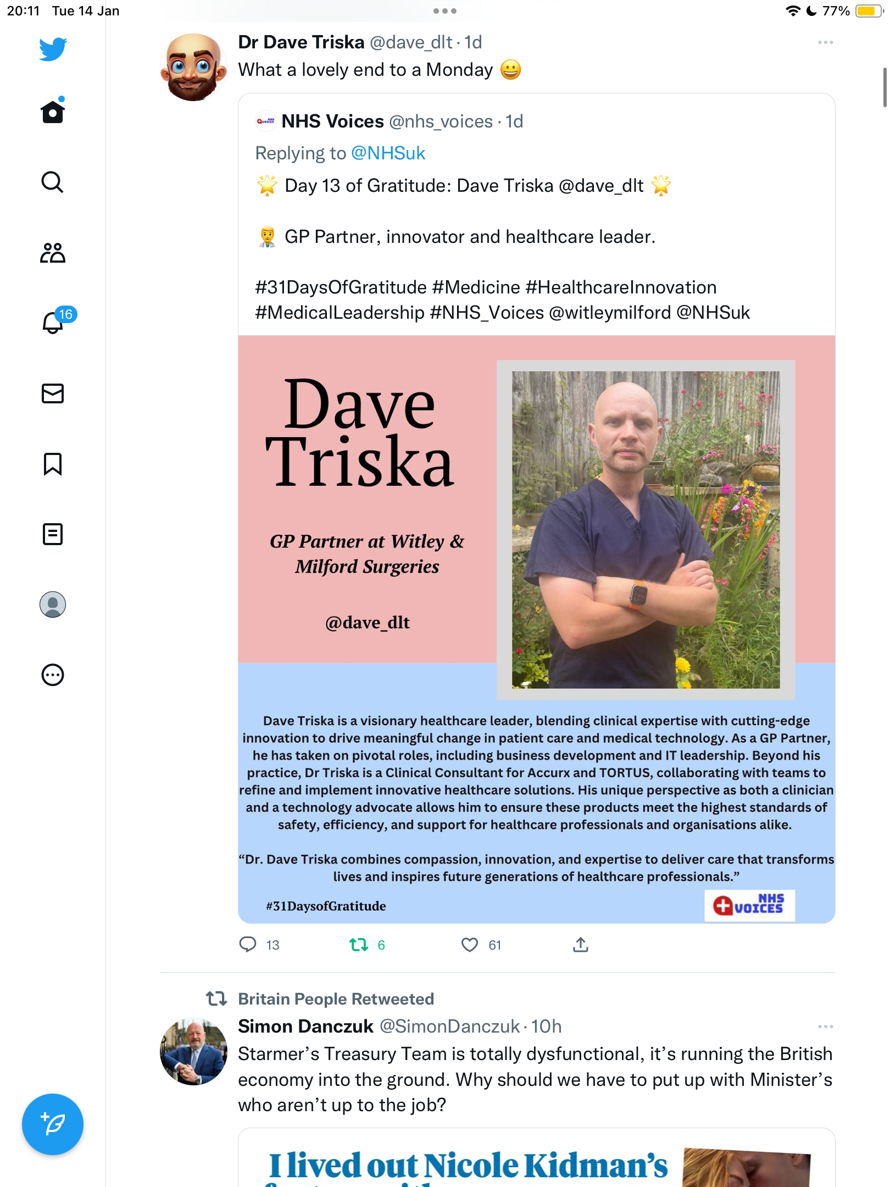The height and width of the screenshot is (1187, 890).
Task: Expand more options on Dave Triska's tweet
Action: pos(825,42)
